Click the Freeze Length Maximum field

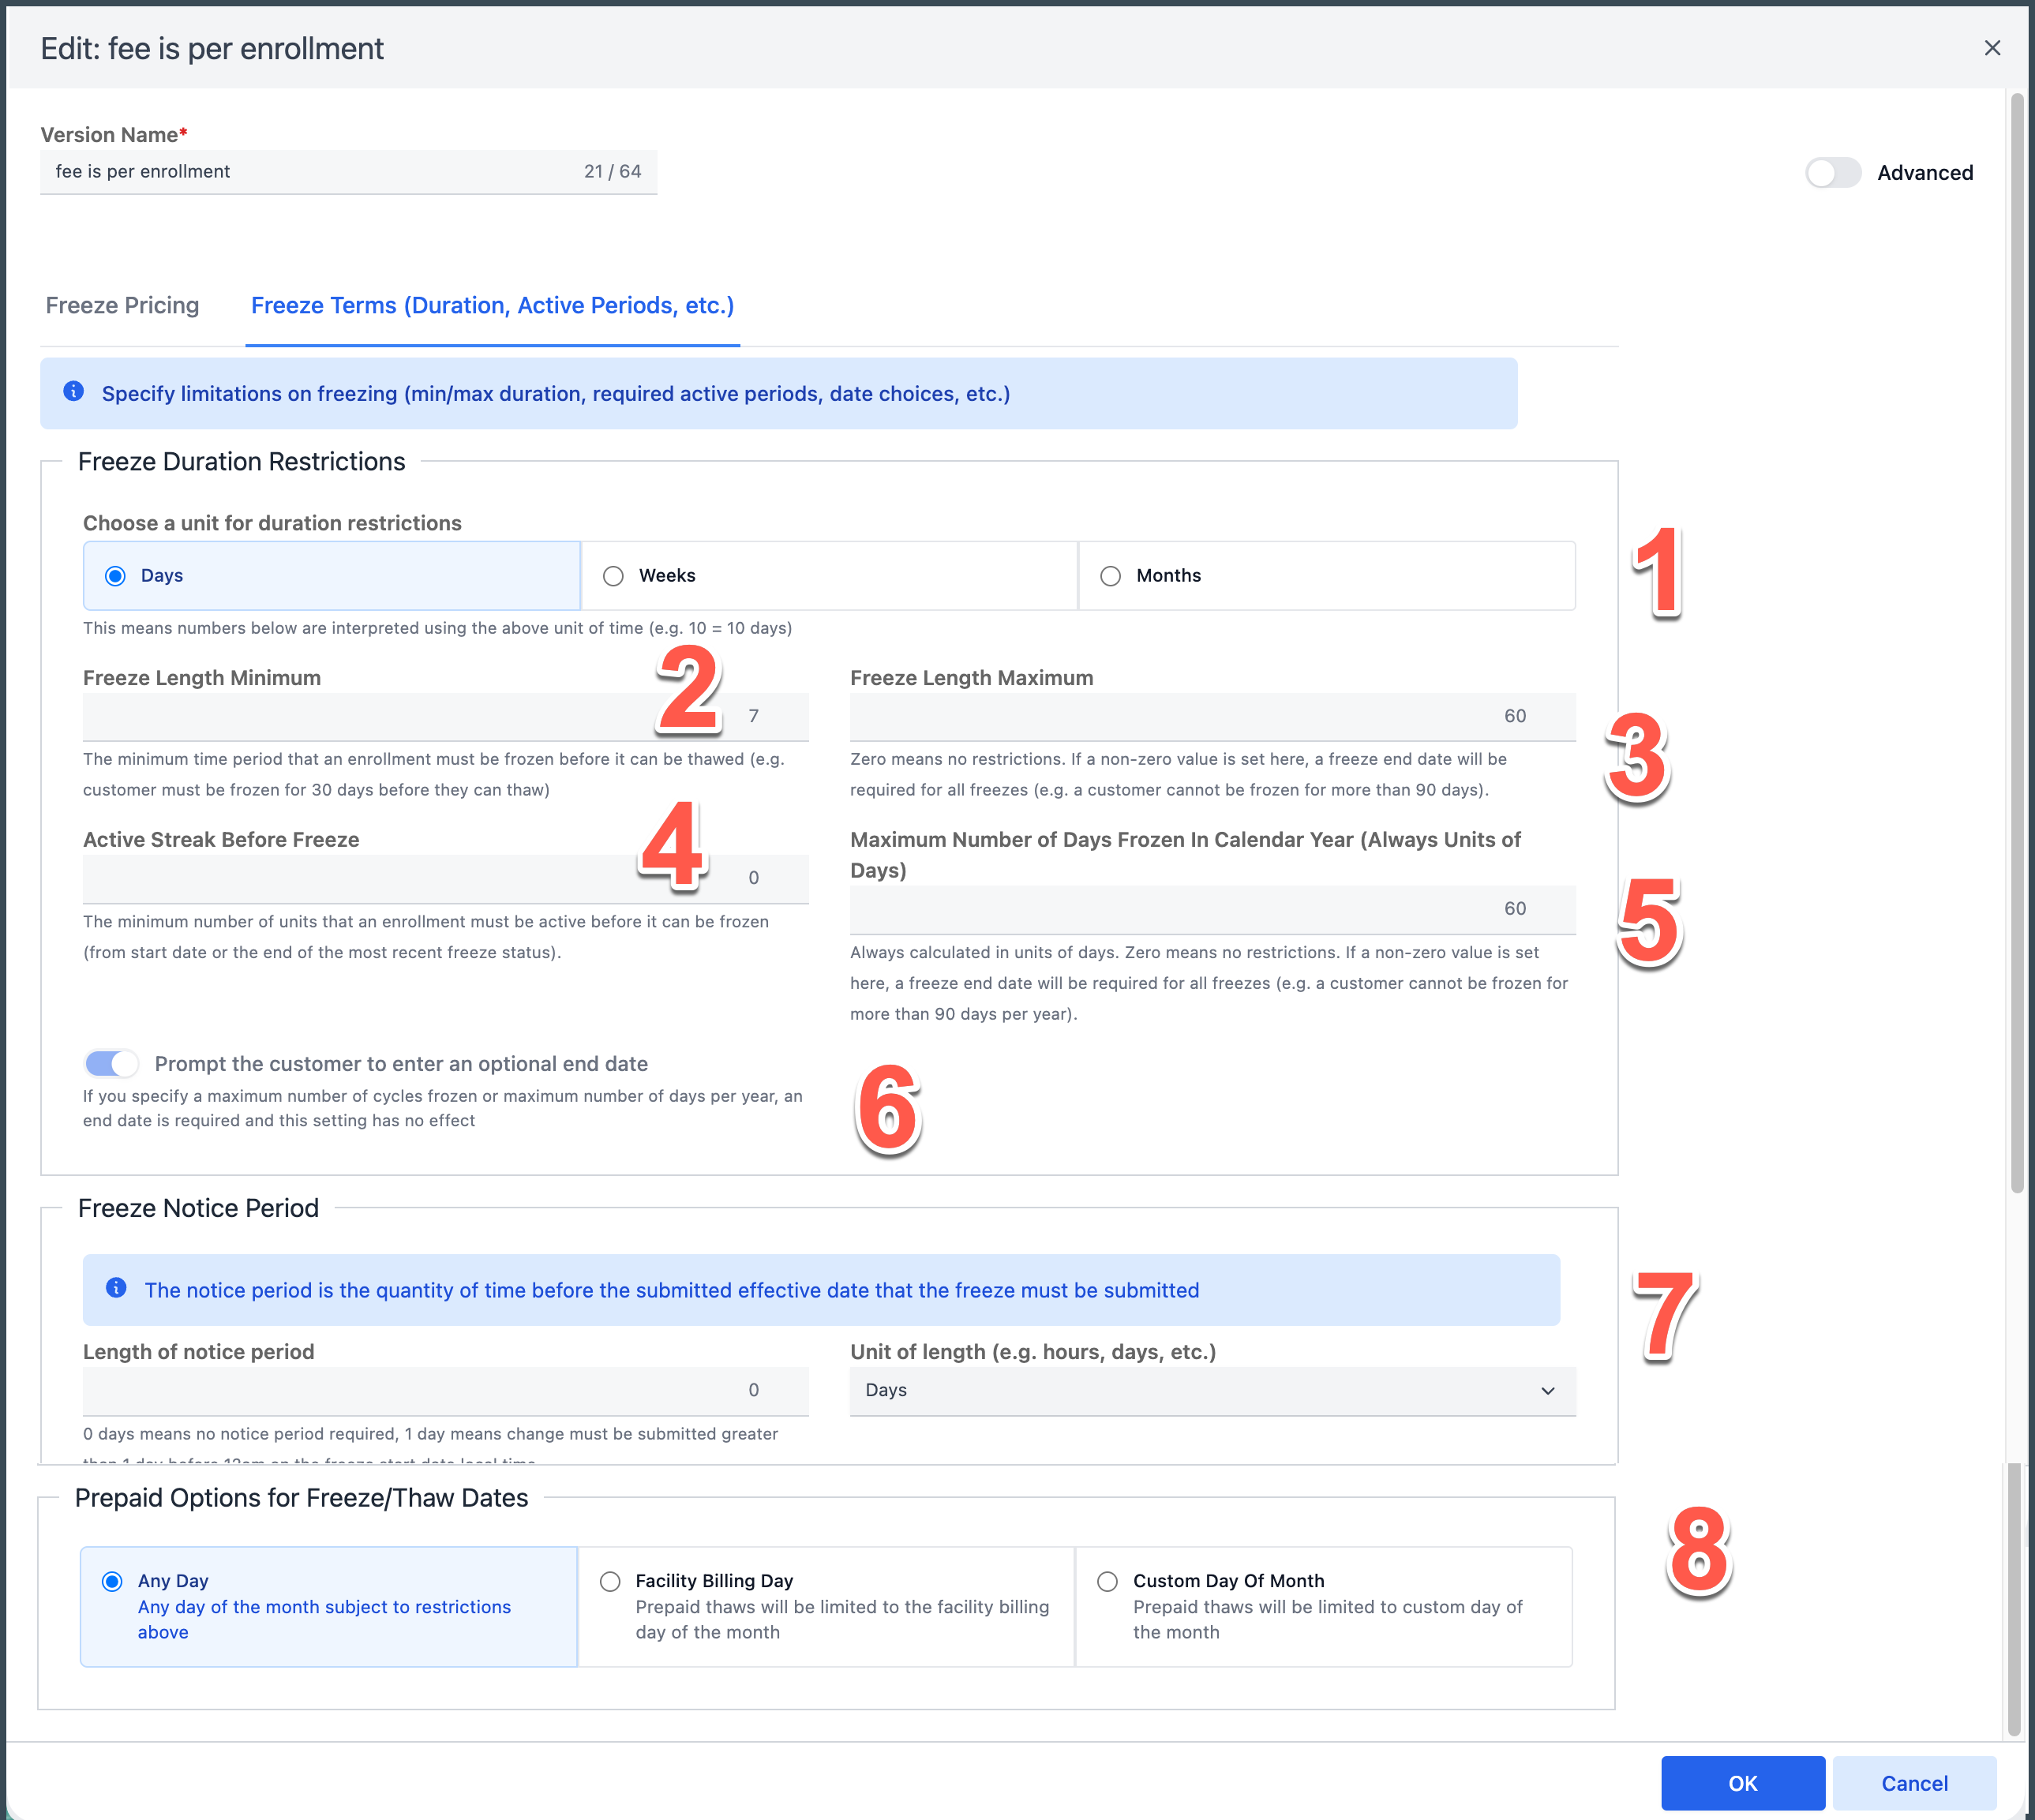(1212, 716)
